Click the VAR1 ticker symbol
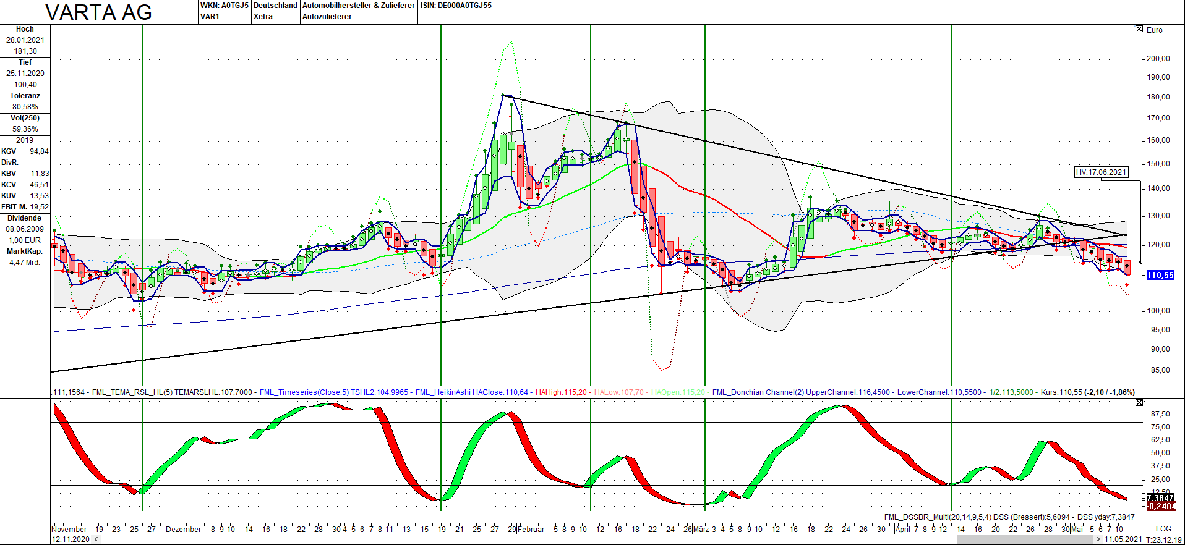This screenshot has height=545, width=1185. click(210, 17)
